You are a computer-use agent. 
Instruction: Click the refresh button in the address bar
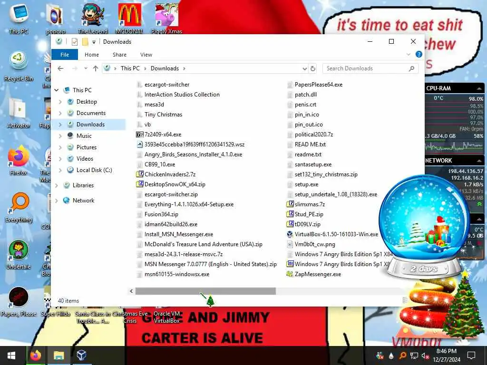[x=313, y=68]
